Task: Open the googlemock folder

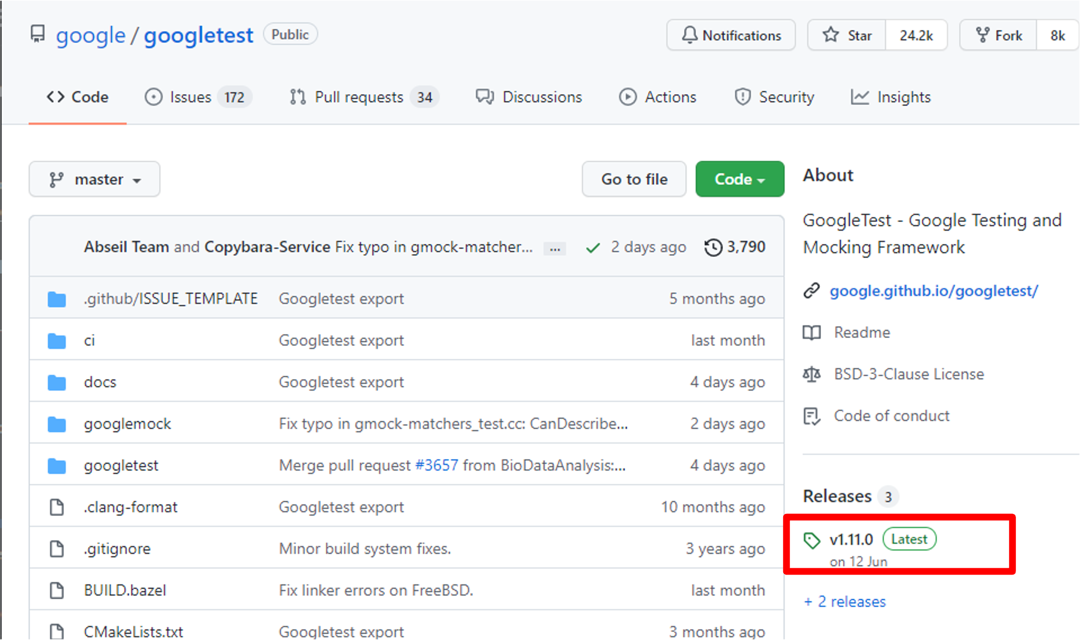Action: [128, 424]
